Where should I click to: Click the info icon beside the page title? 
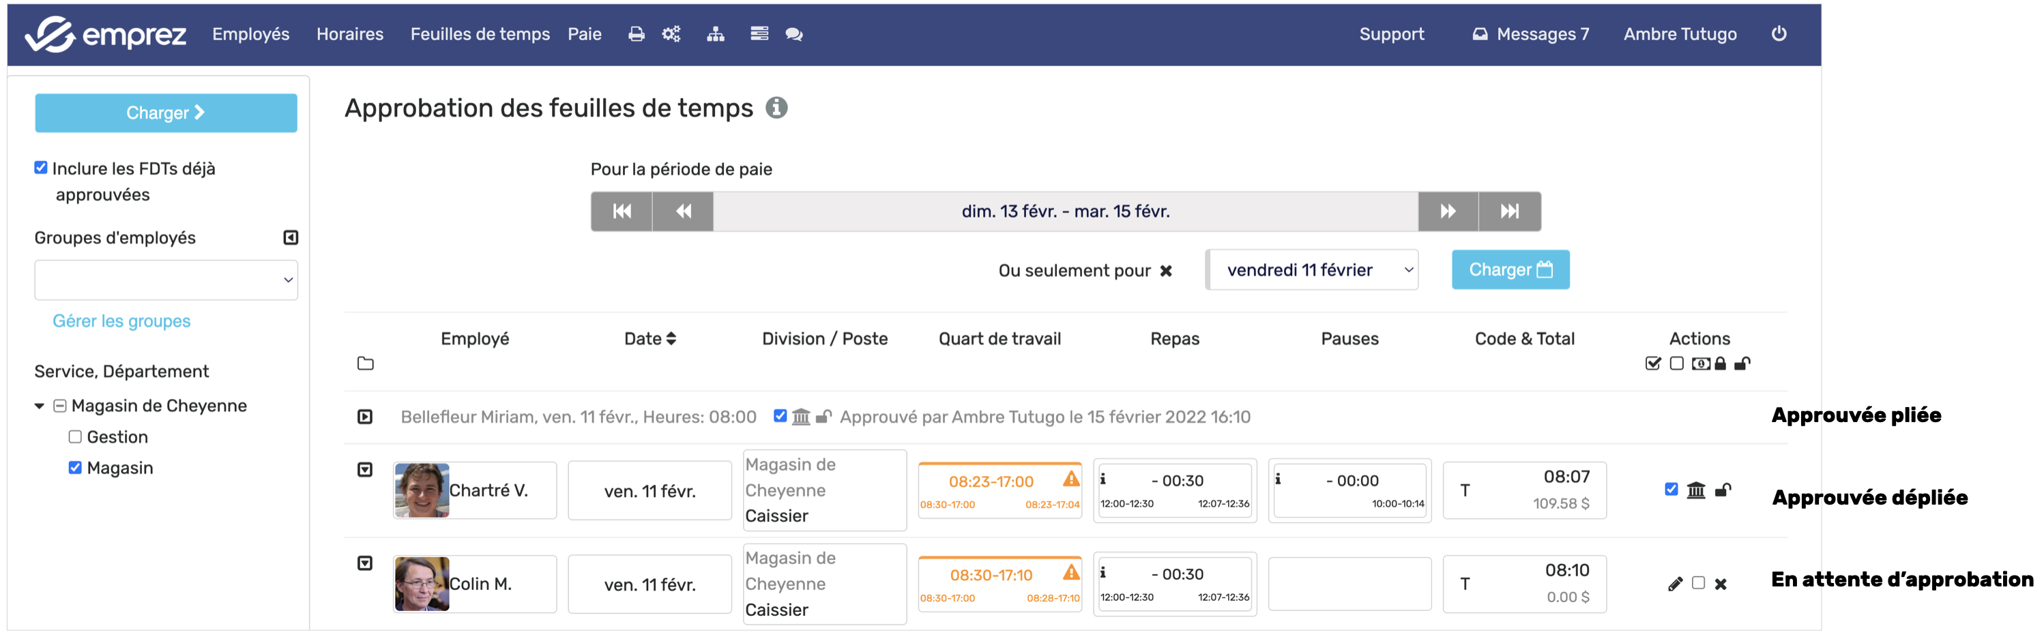776,108
